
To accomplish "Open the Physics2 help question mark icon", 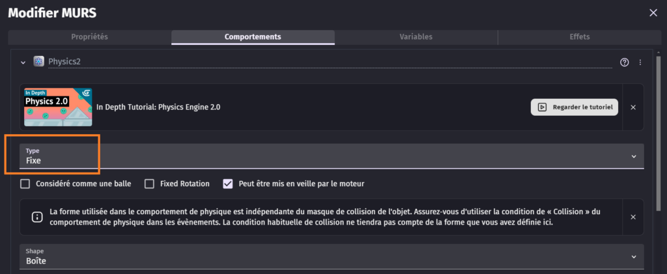I will point(625,62).
